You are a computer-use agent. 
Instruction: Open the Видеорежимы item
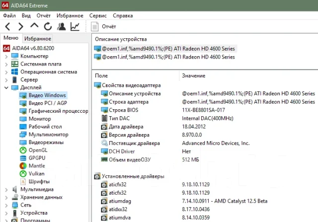click(42, 143)
